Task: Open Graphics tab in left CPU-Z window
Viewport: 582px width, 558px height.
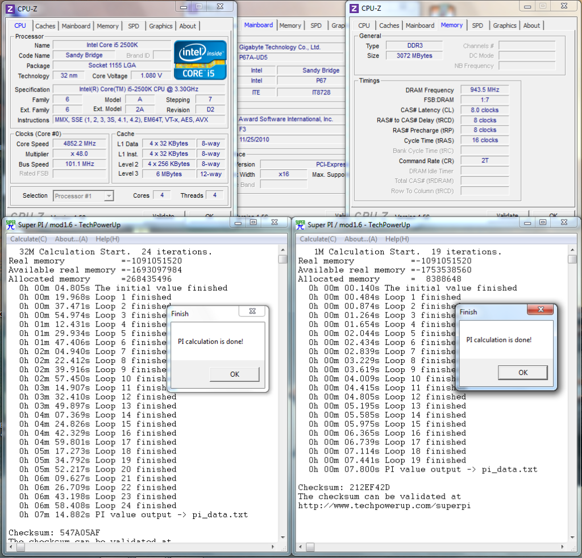Action: click(161, 26)
